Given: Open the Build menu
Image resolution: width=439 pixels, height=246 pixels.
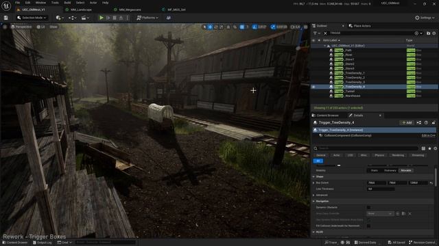Looking at the screenshot, I should click(67, 3).
